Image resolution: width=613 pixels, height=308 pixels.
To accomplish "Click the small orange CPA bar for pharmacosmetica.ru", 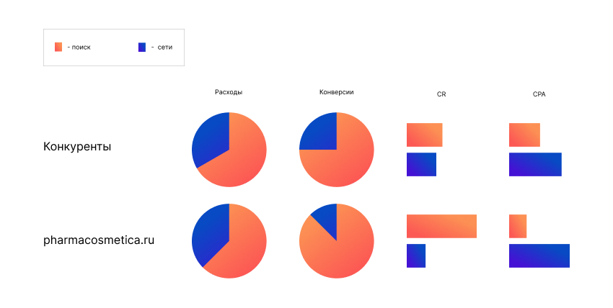I will coord(518,226).
